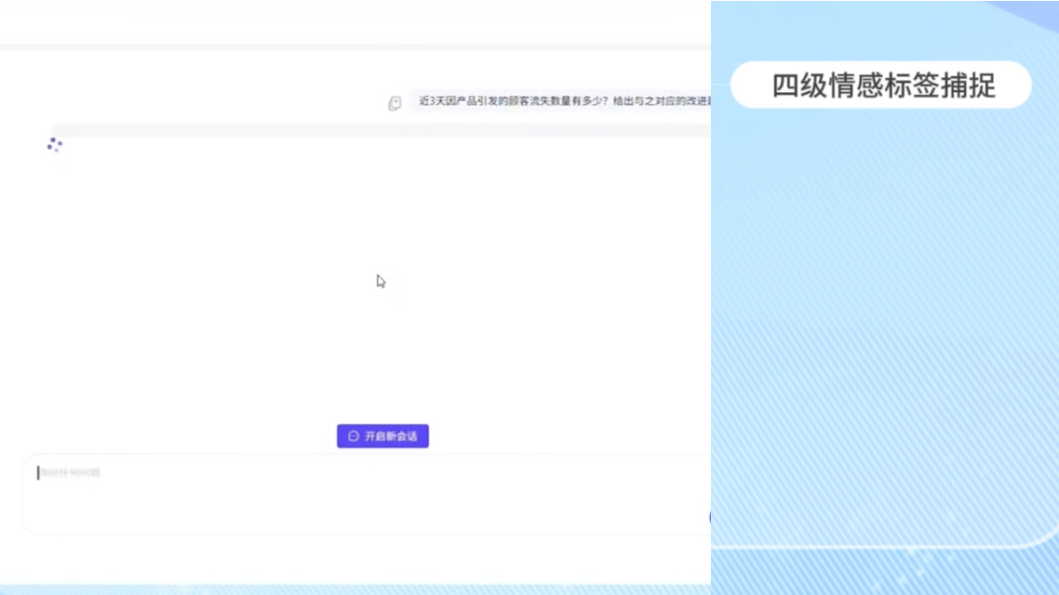Viewport: 1059px width, 595px height.
Task: Click the document icon next to the message bubble
Action: [x=394, y=102]
